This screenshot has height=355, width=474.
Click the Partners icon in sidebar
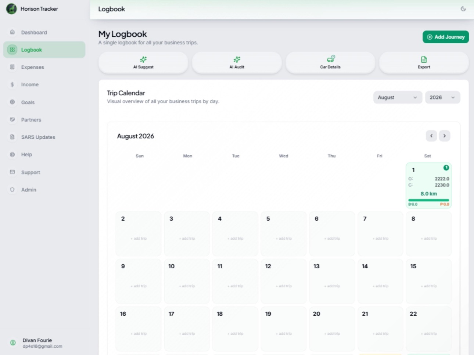coord(12,120)
